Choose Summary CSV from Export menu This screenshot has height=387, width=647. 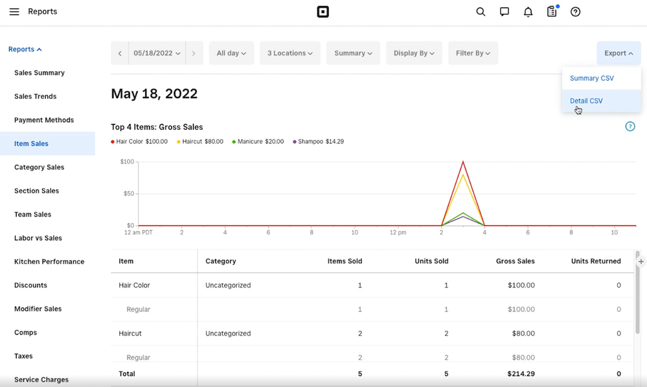pos(591,78)
